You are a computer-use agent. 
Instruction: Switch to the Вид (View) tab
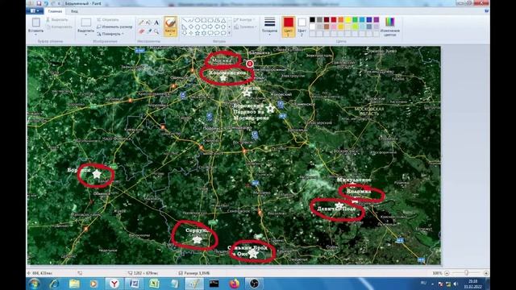tap(74, 11)
